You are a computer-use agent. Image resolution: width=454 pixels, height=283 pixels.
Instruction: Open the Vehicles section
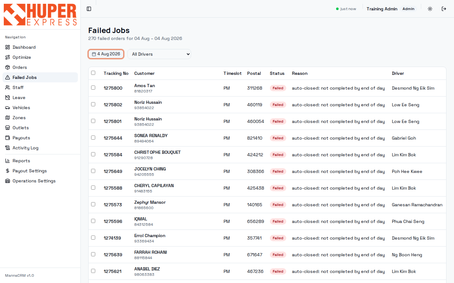[x=40, y=108]
